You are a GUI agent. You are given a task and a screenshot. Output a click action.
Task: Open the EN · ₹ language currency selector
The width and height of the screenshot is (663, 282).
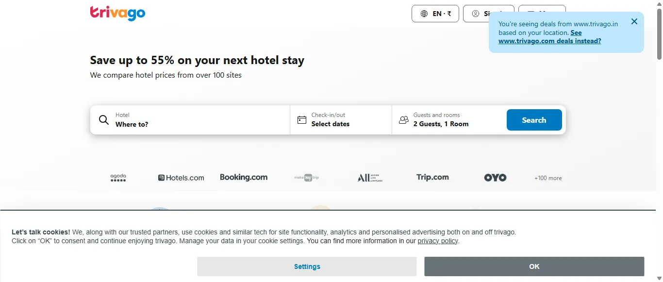[x=435, y=14]
